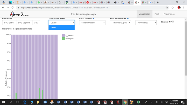
Task: Click the Unassigned legend color swatch
Action: click(63, 39)
